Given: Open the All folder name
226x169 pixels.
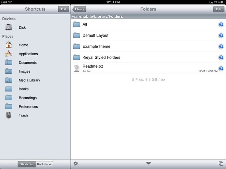Looking at the screenshot, I should (85, 25).
